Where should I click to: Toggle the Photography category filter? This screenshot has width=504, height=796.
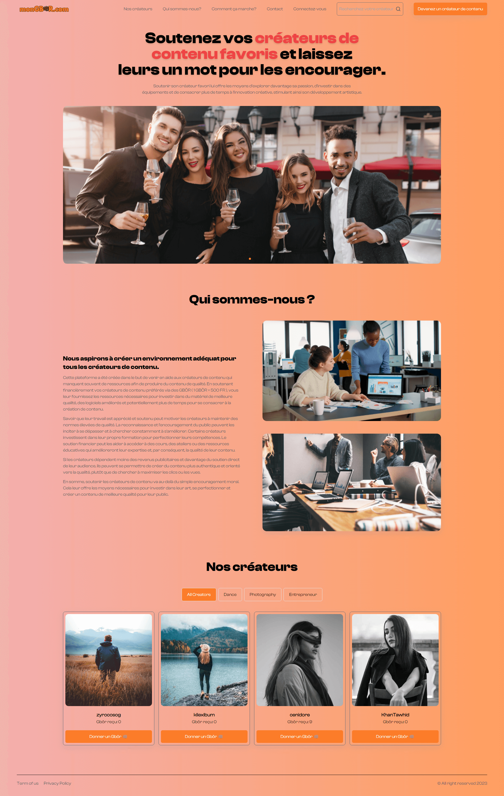(x=262, y=594)
